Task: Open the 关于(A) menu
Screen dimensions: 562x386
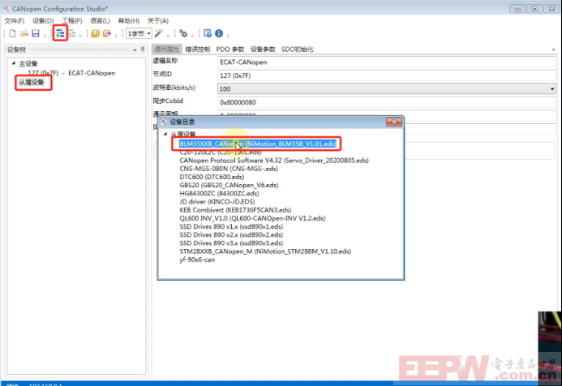Action: point(157,21)
